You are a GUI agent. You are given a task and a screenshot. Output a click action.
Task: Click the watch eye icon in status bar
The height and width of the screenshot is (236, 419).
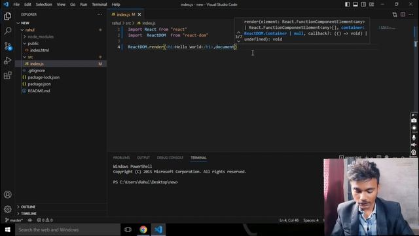coord(30,220)
